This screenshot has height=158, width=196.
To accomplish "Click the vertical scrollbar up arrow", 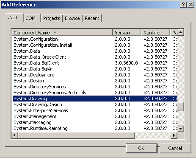I will (x=181, y=32).
